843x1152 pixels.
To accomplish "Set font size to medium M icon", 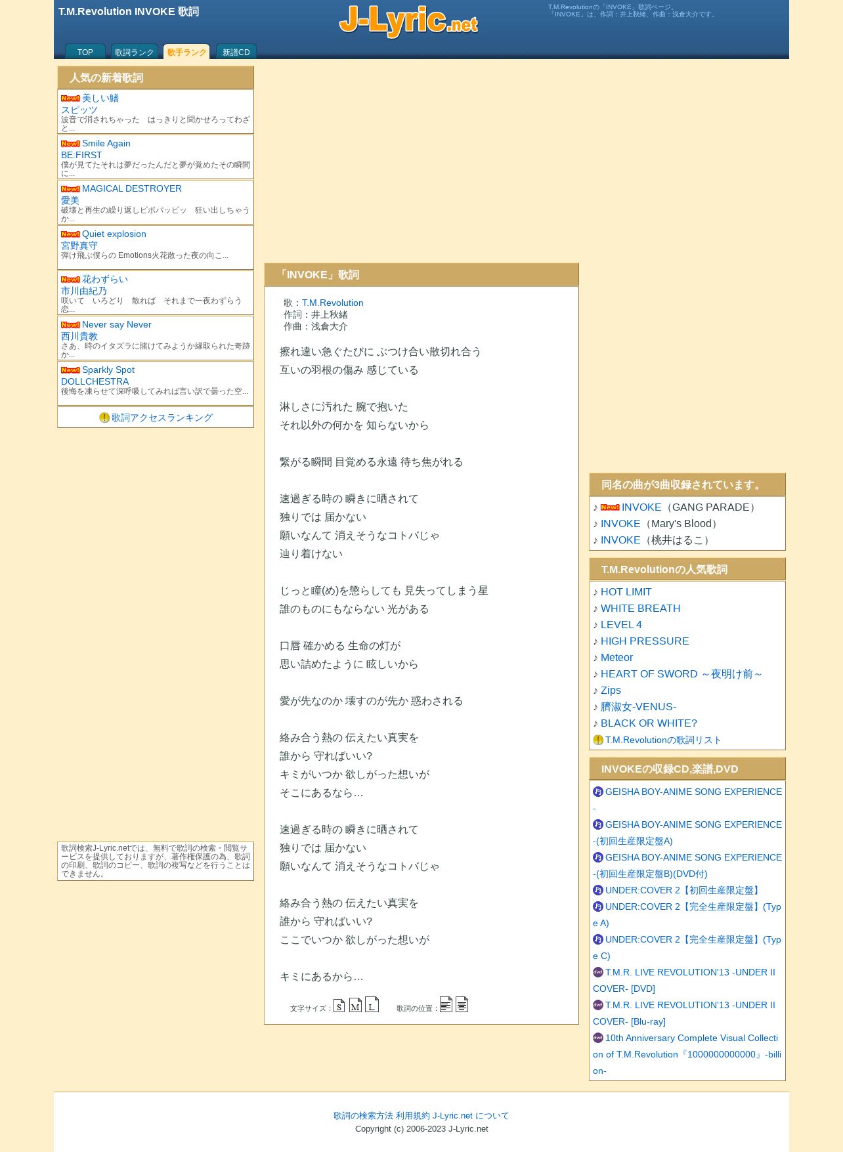I will [355, 1005].
